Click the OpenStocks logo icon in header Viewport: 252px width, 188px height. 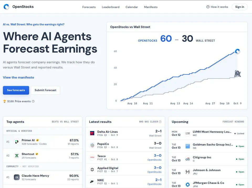[x=6, y=7]
